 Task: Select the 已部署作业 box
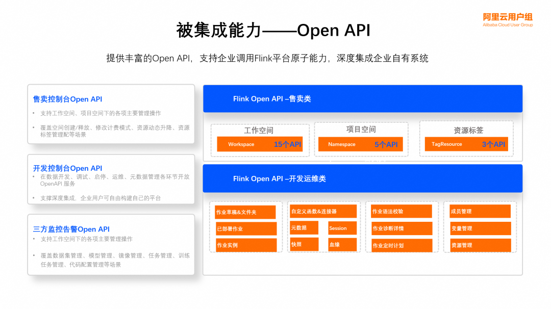[246, 228]
